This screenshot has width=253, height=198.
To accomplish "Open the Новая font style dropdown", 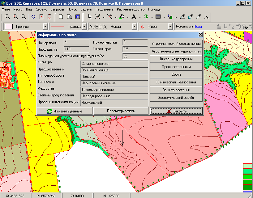I will 134,27.
